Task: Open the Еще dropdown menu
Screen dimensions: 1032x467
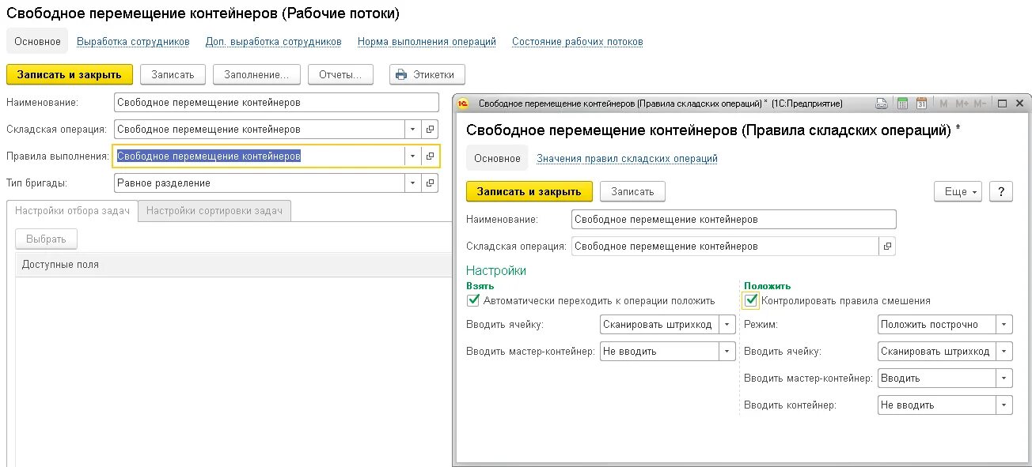Action: (958, 192)
